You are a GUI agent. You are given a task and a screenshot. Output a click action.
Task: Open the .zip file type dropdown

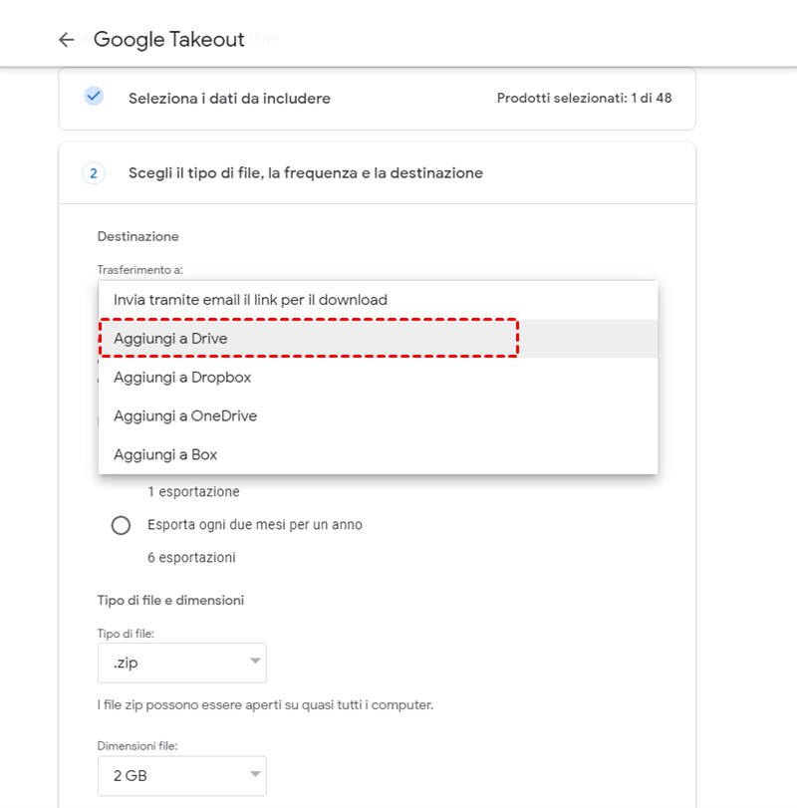(x=182, y=662)
